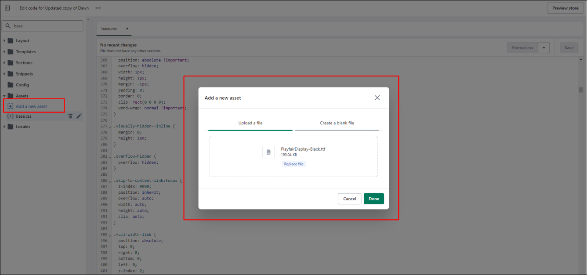Select the Config folder icon

pyautogui.click(x=11, y=85)
